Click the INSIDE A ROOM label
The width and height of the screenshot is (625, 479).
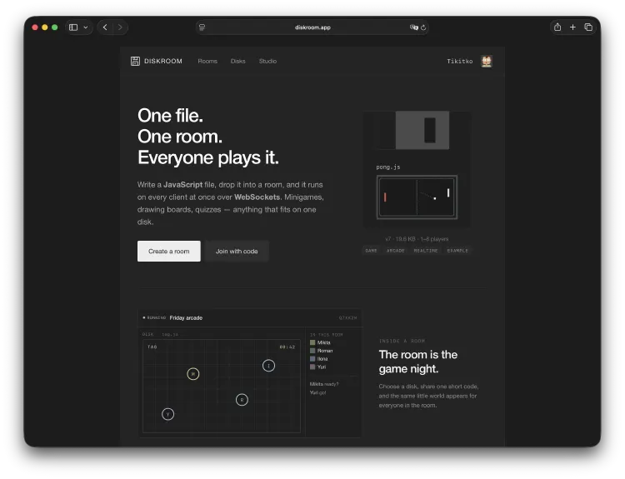tap(402, 341)
